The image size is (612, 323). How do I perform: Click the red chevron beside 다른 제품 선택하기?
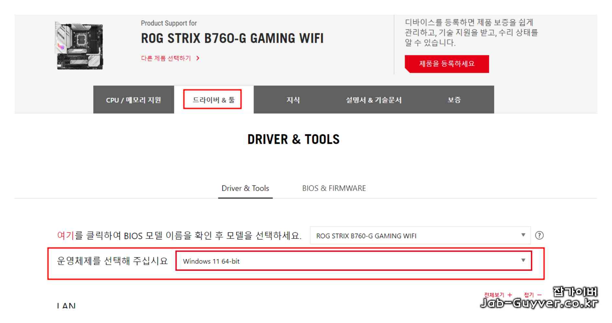point(198,58)
